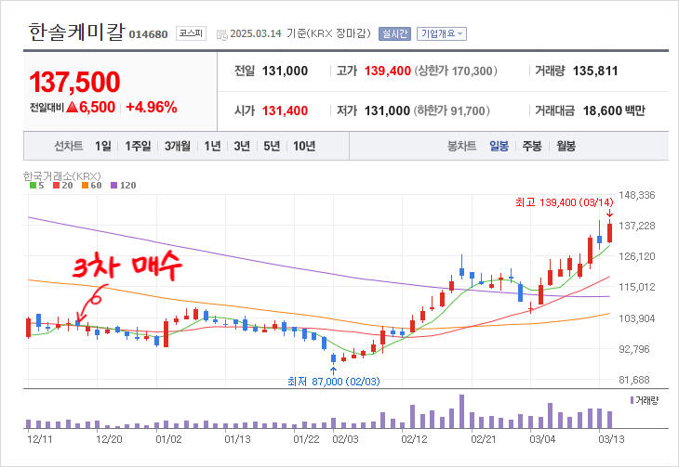Viewport: 679px width, 467px height.
Task: Click the 03/13 date axis label
Action: tap(611, 439)
